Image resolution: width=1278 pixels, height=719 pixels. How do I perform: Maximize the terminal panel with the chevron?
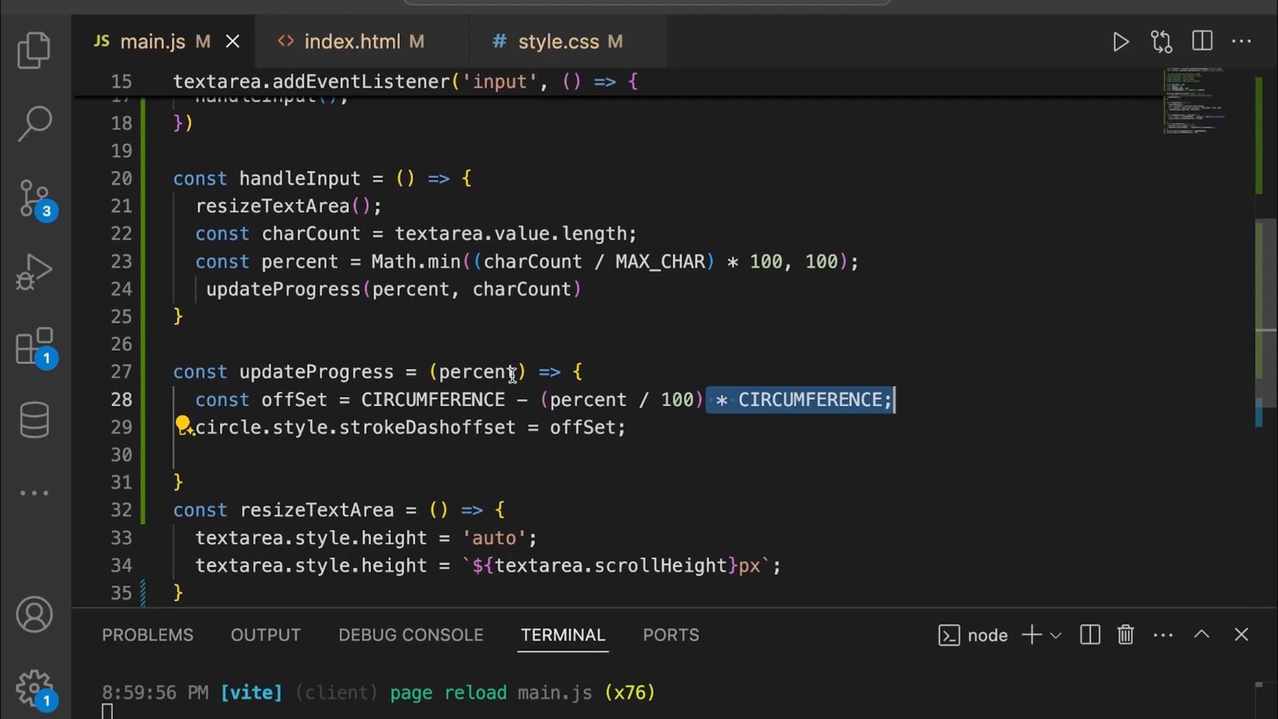point(1201,634)
